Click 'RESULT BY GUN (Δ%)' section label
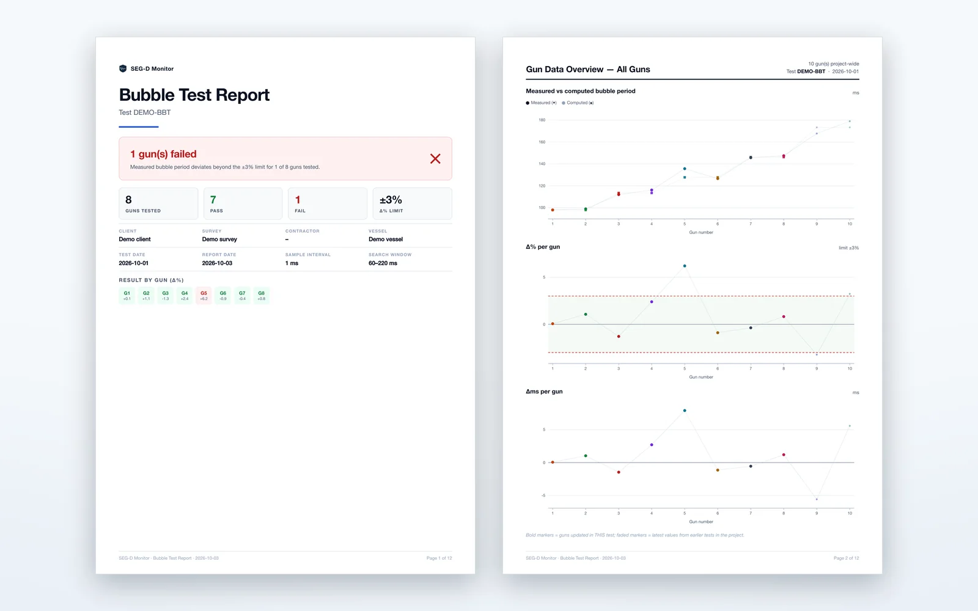 click(x=151, y=280)
